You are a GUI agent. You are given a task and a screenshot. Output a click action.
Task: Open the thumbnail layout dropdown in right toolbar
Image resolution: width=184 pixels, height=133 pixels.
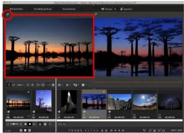click(x=61, y=85)
